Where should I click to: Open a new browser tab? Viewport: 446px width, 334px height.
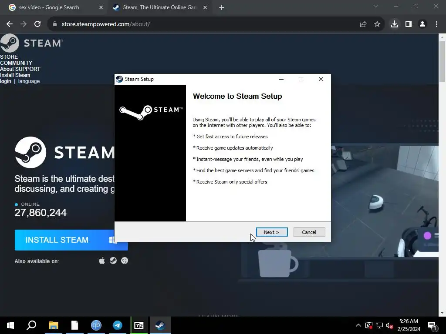(222, 8)
